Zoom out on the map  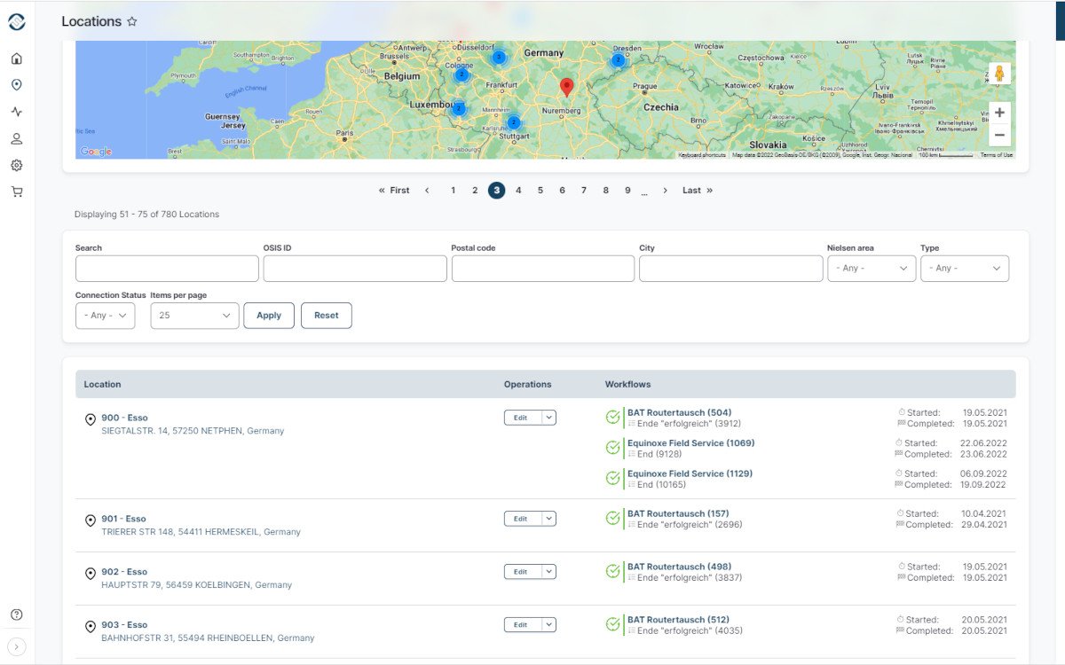pyautogui.click(x=999, y=135)
